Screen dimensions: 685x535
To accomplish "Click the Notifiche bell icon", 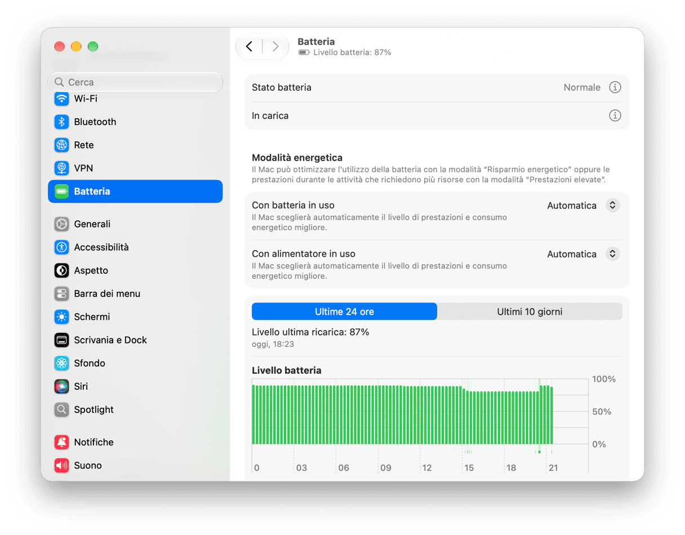I will (x=61, y=442).
